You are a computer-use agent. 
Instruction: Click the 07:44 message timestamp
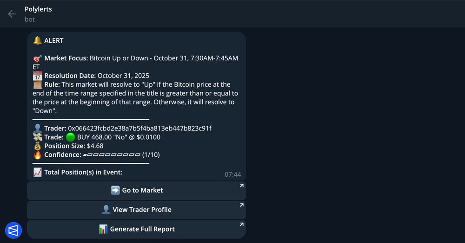(x=232, y=175)
